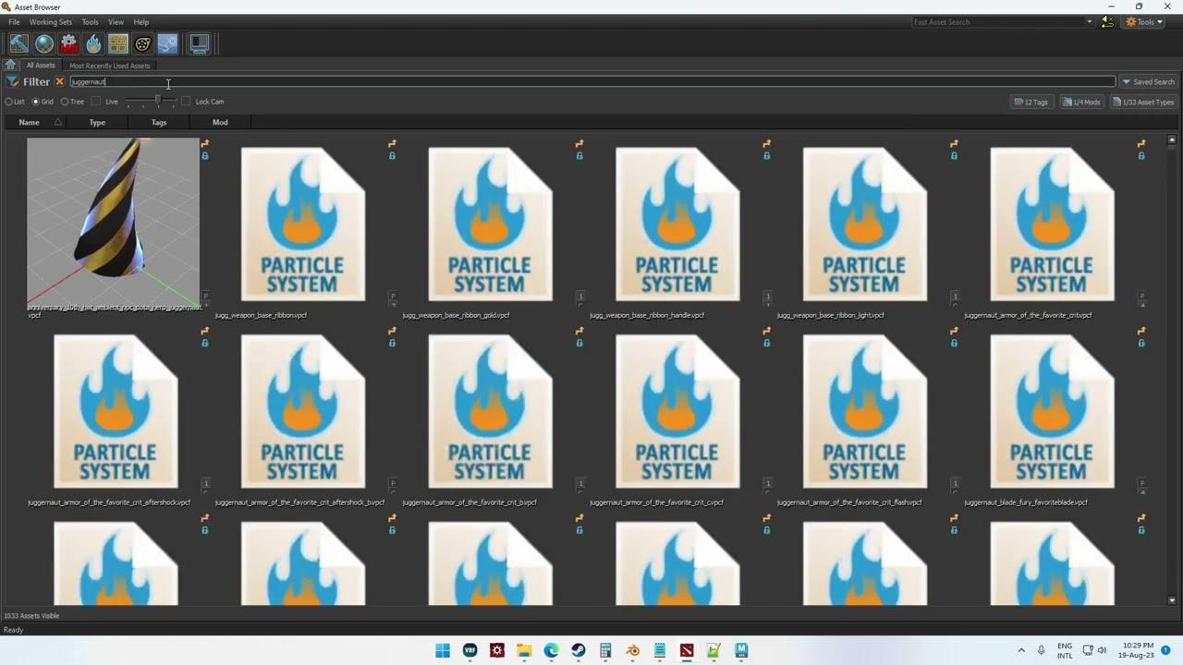Click the Fast Asset Search field
This screenshot has height=665, width=1183.
pos(996,21)
